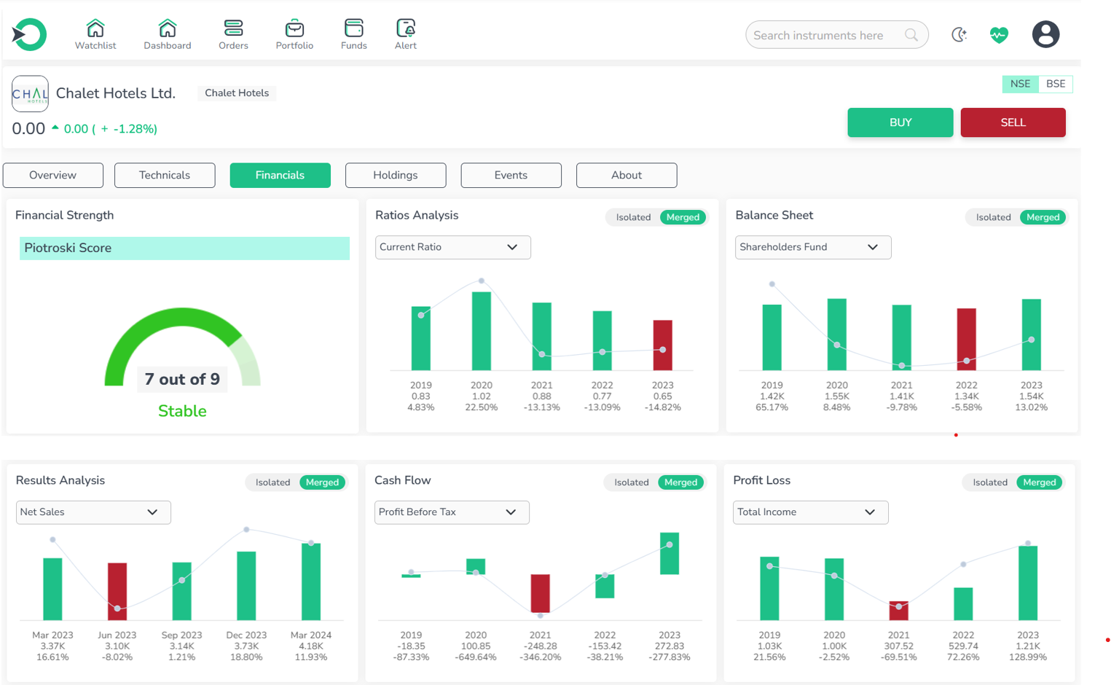This screenshot has width=1111, height=685.
Task: Open the Funds page
Action: coord(354,34)
